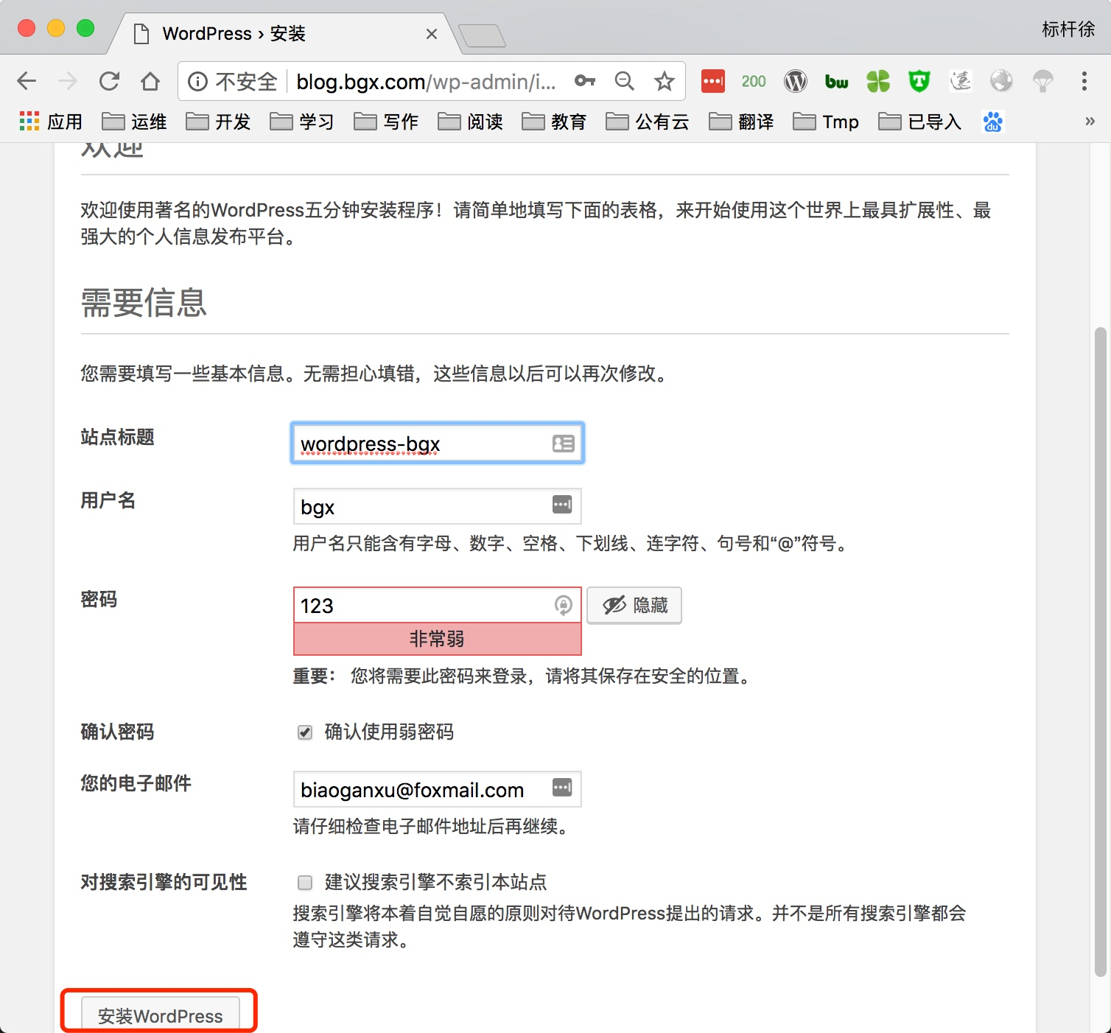Click the 对搜索引擎的可见性 label

(x=164, y=882)
